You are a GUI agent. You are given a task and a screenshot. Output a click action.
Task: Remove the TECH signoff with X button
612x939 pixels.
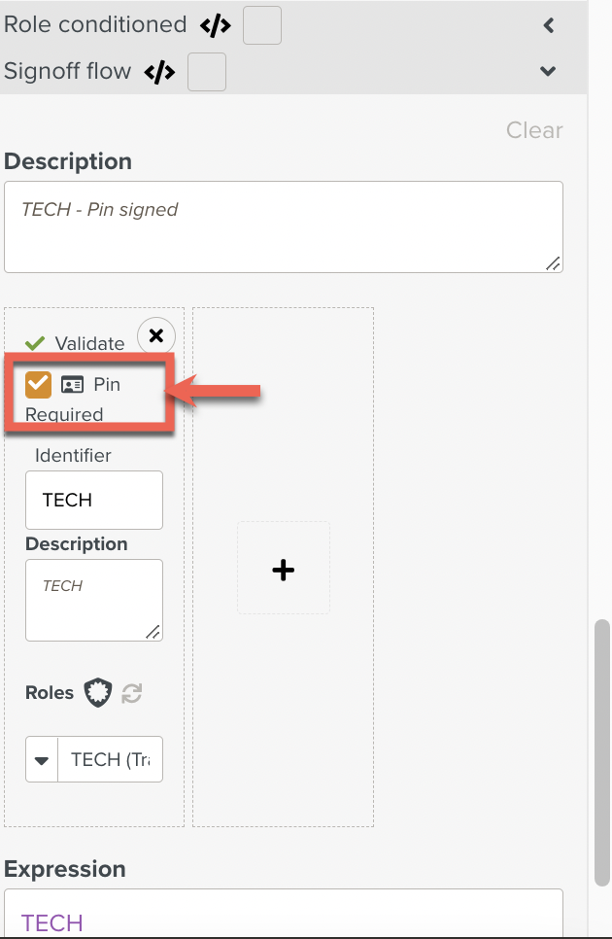tap(156, 336)
